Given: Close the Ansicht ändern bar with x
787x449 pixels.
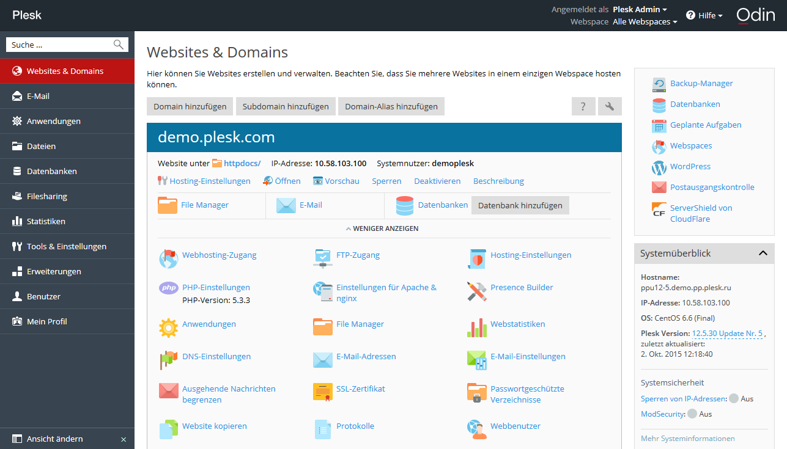Looking at the screenshot, I should coord(124,439).
